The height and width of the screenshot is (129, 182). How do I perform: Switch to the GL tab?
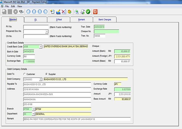point(36,20)
